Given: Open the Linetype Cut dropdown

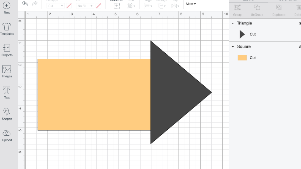Looking at the screenshot, I should [55, 6].
